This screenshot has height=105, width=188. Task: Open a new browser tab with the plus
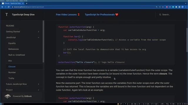point(26,3)
